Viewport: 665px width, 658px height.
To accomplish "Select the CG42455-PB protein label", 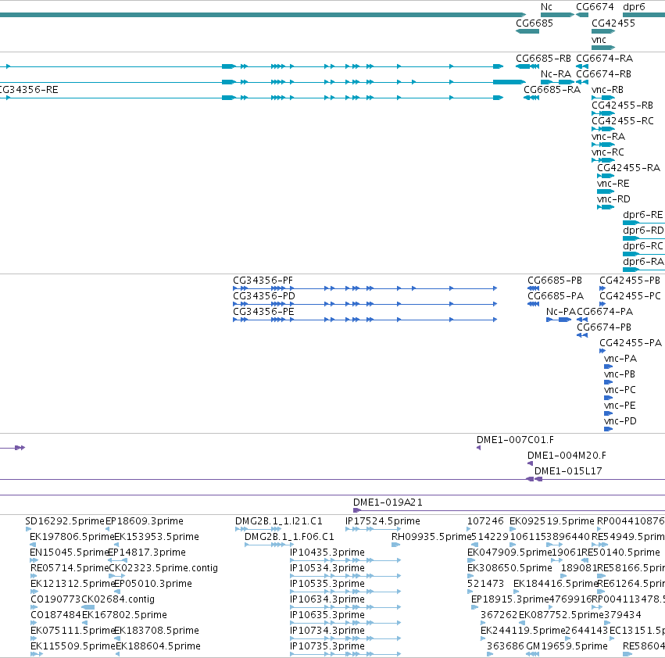I will coord(629,281).
